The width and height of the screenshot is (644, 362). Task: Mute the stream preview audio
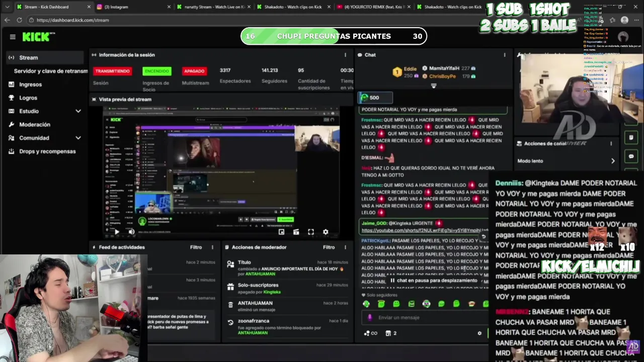pyautogui.click(x=131, y=232)
